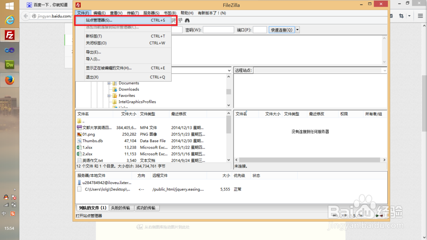Click Quickconnect (快速连接) button

[281, 30]
